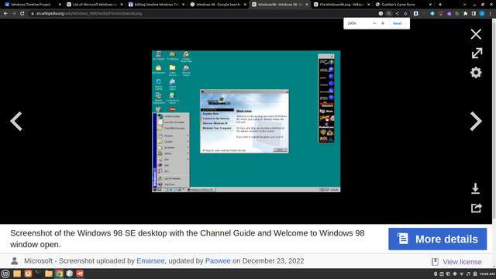Open the sound volume tray icon
The height and width of the screenshot is (279, 496).
pyautogui.click(x=468, y=274)
